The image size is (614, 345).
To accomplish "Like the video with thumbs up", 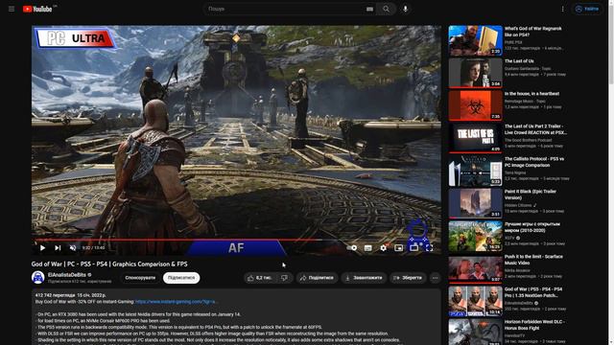I will (259, 278).
